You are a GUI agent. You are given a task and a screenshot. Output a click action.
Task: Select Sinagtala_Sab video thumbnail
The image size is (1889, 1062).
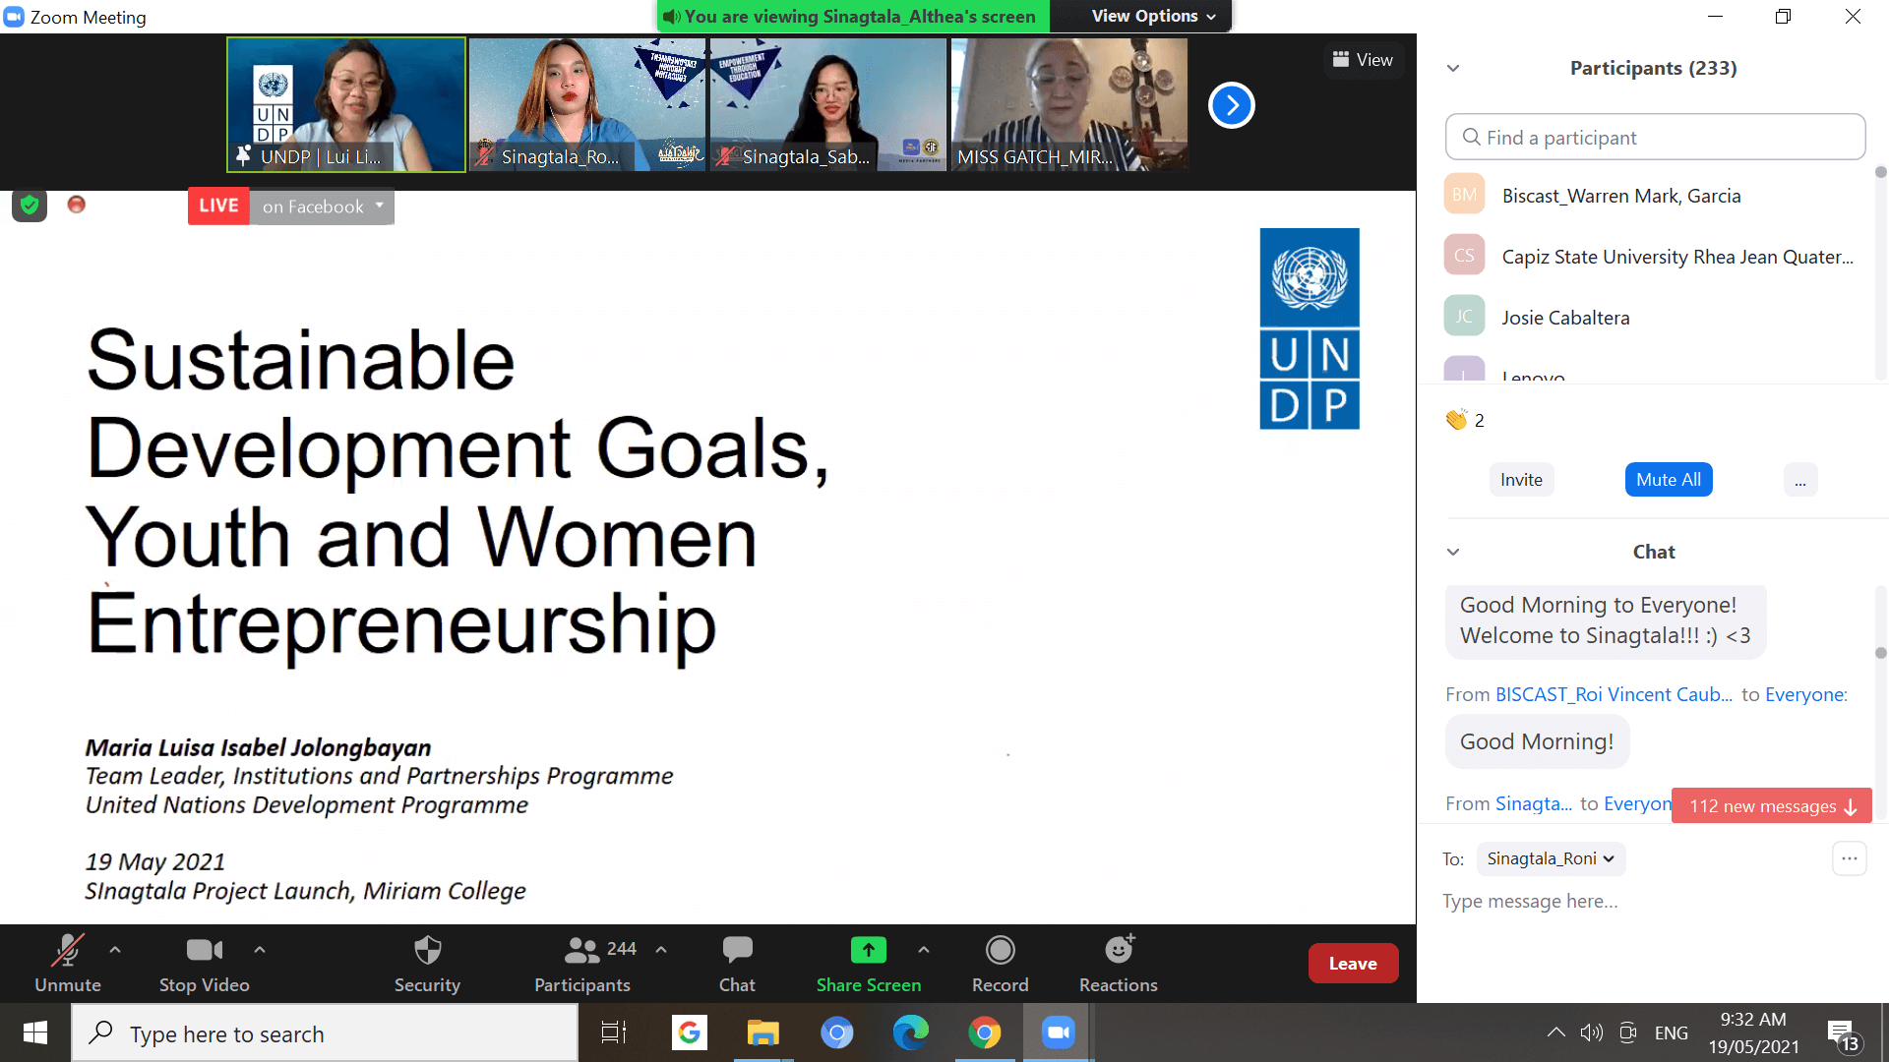(828, 104)
